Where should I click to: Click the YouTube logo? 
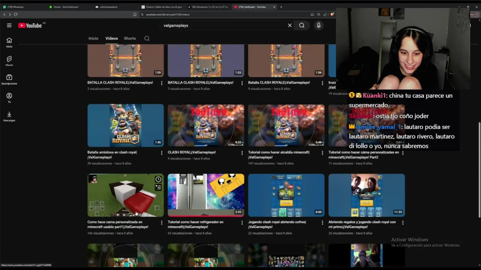(x=30, y=25)
